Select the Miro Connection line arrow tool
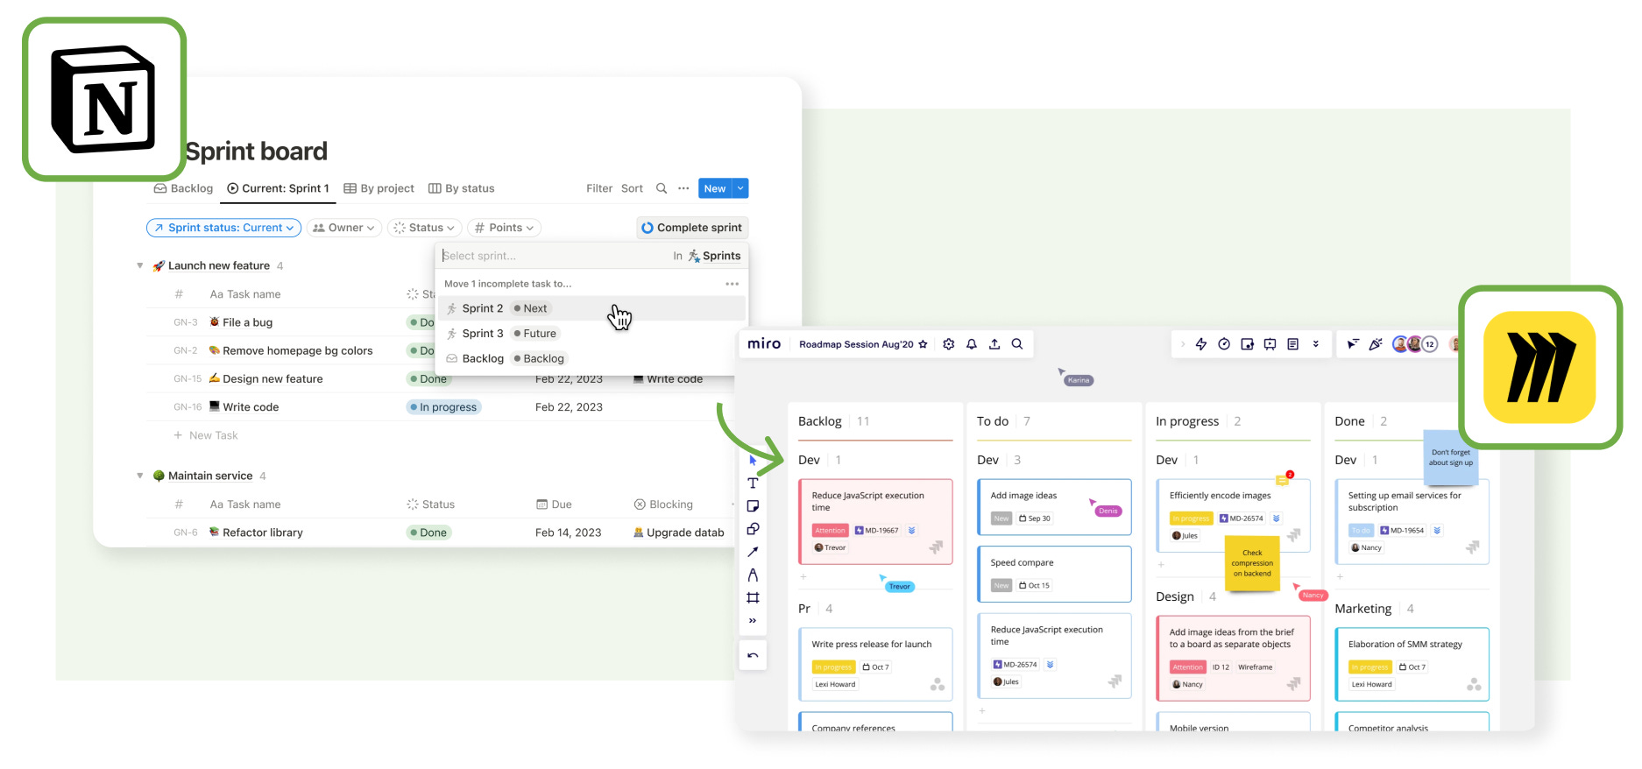Screen dimensions: 1642x769 [753, 552]
